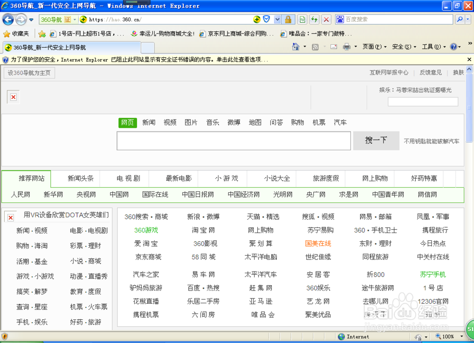Click the Home icon in the command bar
Viewport: 474px width, 343px height.
point(296,47)
